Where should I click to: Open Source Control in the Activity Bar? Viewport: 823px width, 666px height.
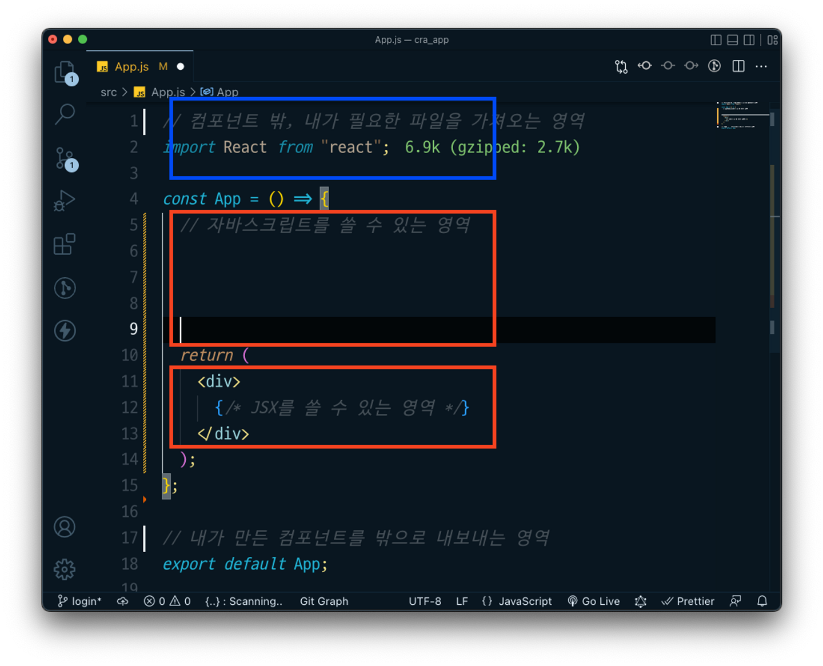(x=65, y=159)
